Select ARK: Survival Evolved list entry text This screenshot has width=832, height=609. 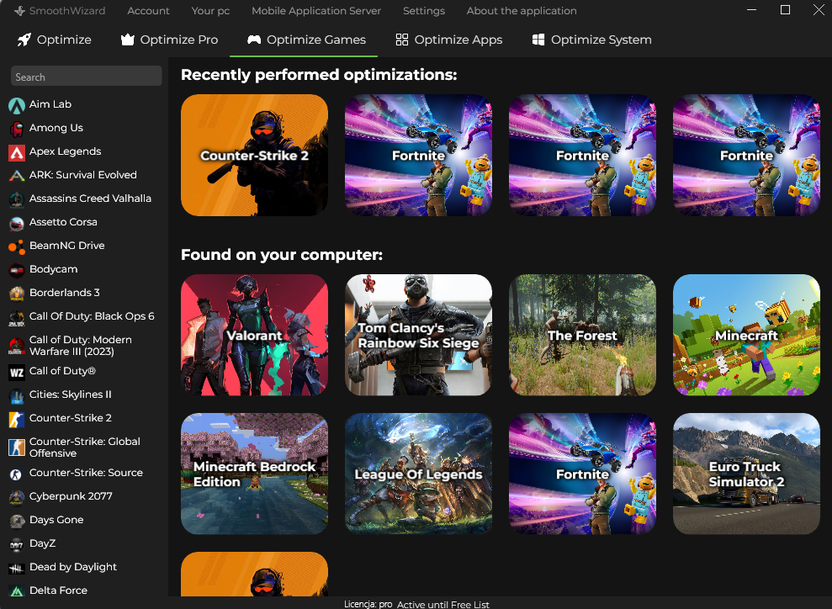(83, 175)
